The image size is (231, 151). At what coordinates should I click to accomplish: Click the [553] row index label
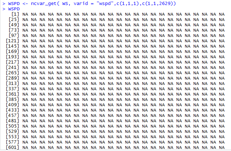[x=12, y=137]
